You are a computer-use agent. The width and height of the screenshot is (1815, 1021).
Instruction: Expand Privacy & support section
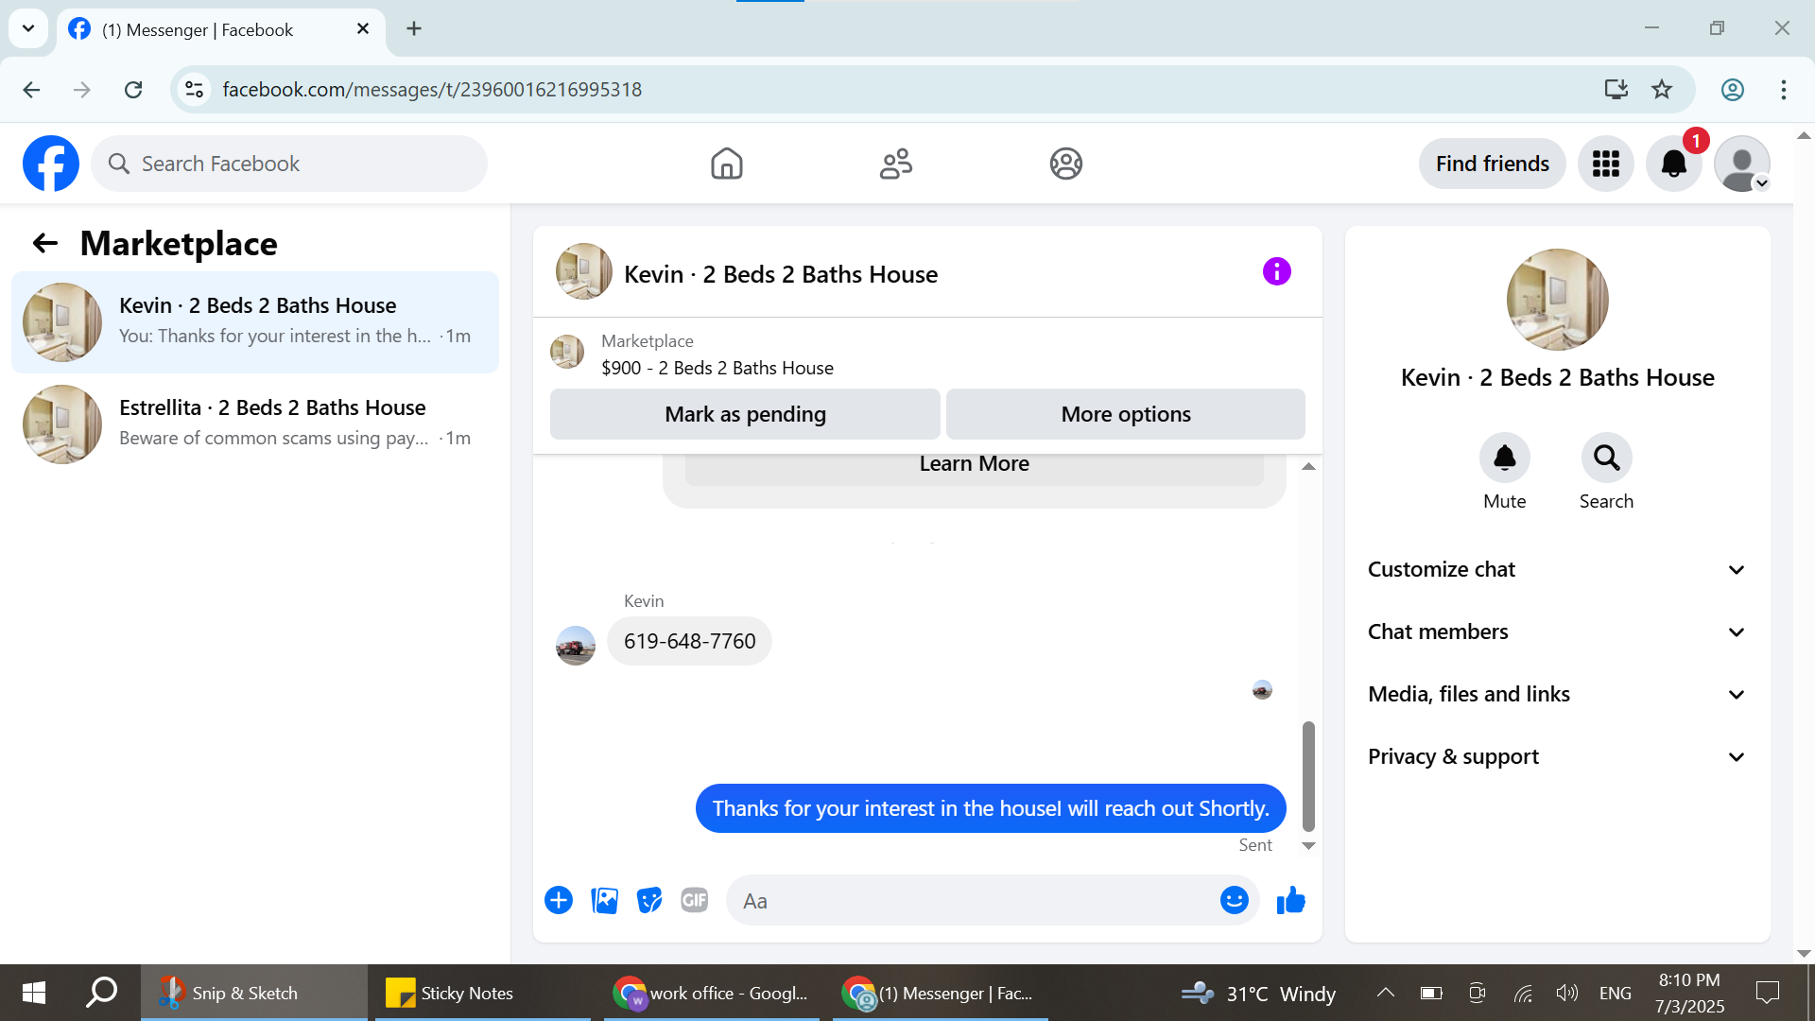click(1556, 756)
